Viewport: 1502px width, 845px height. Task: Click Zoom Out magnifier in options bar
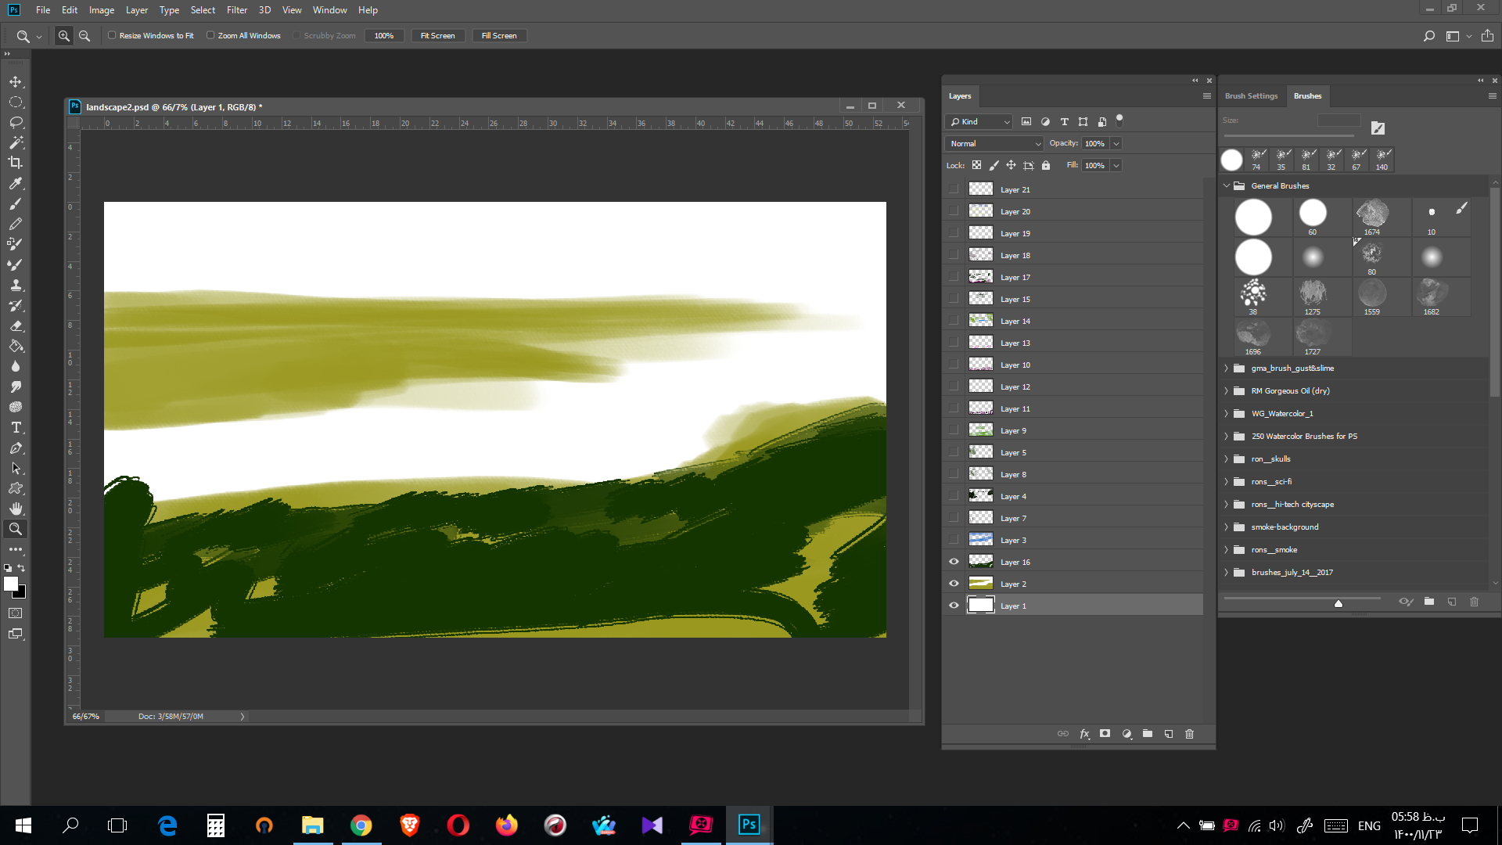tap(84, 36)
